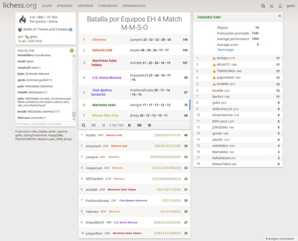This screenshot has height=241, width=298.
Task: Toggle the chat room green checkbox
Action: [x=72, y=50]
